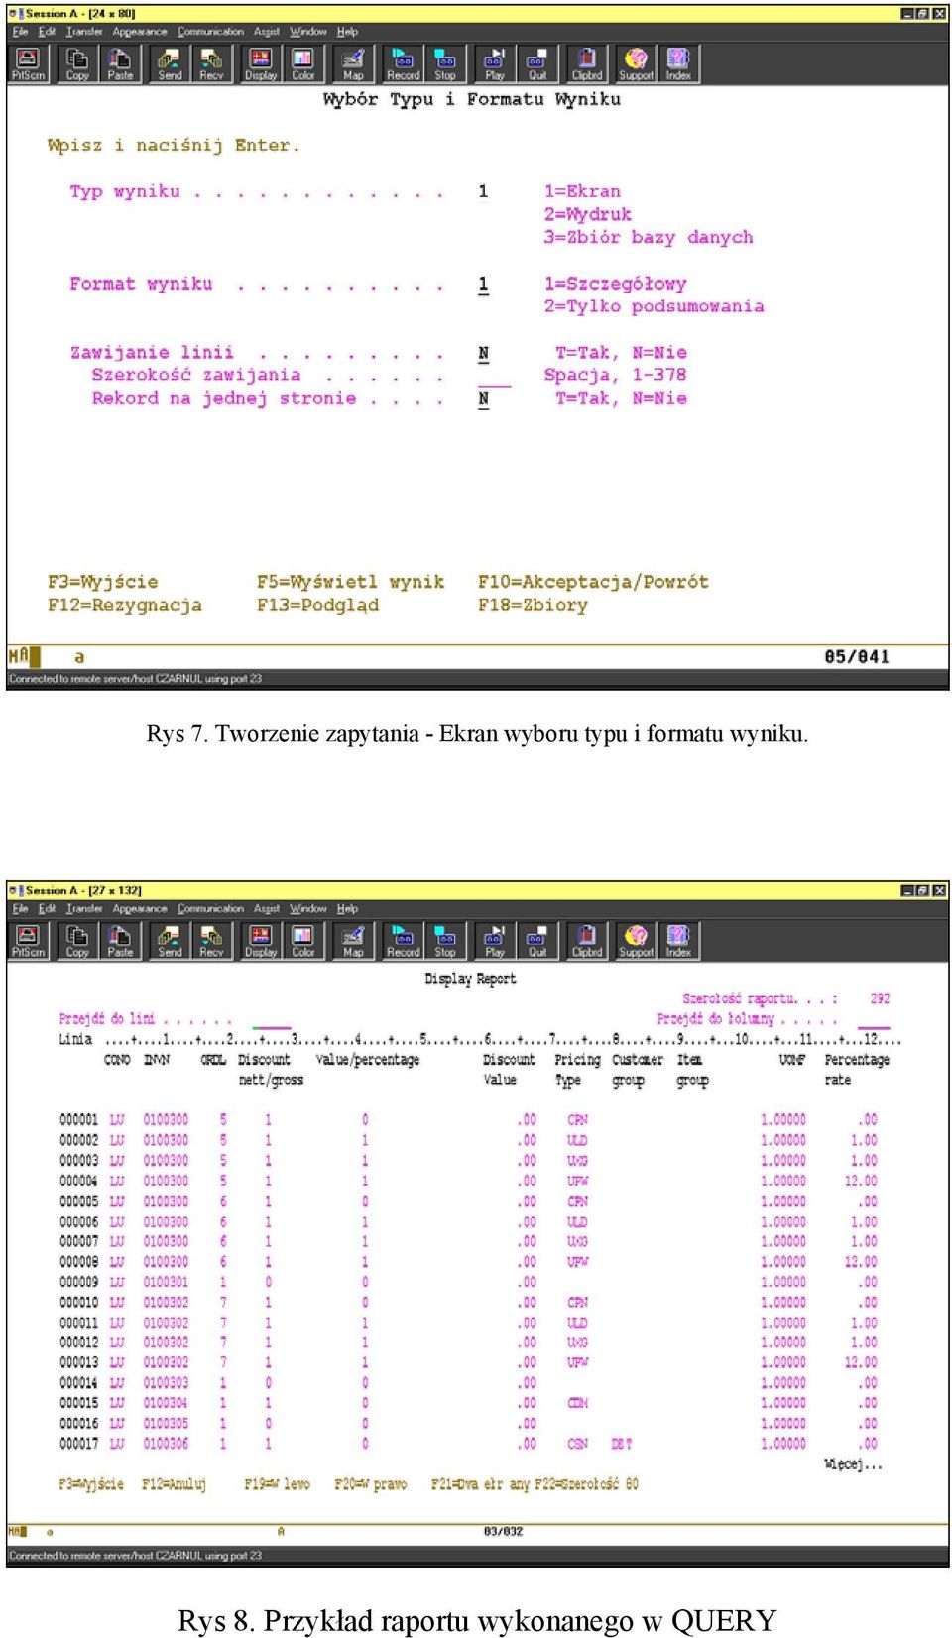Open Appearance menu in top 24 x 80 session
This screenshot has height=1638, width=952.
[x=140, y=32]
